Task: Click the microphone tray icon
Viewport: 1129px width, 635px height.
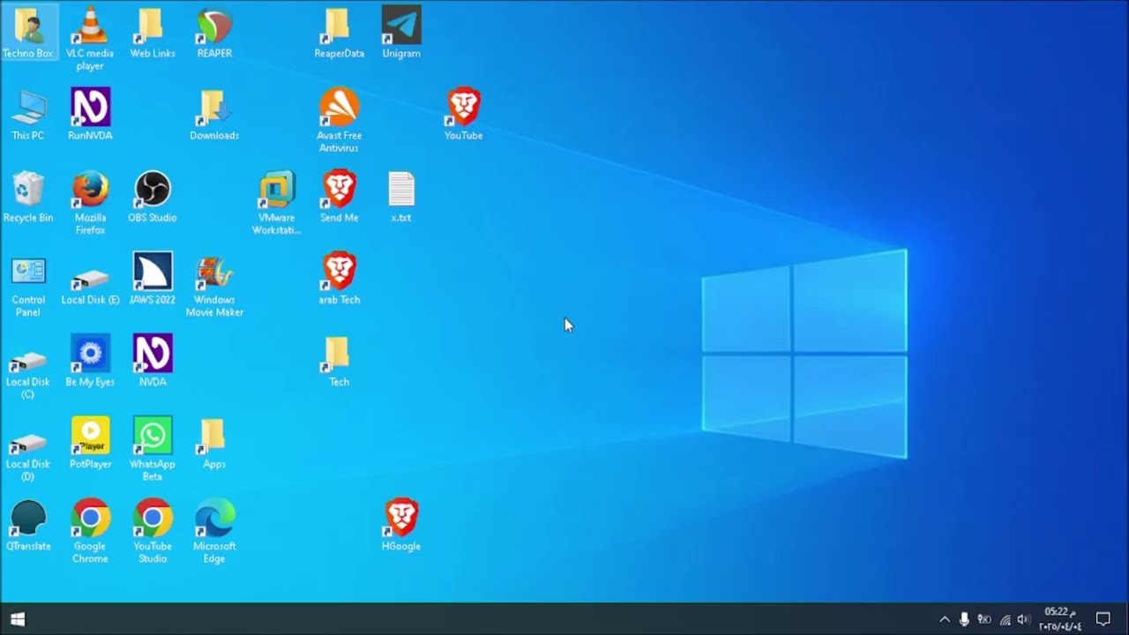Action: (x=964, y=619)
